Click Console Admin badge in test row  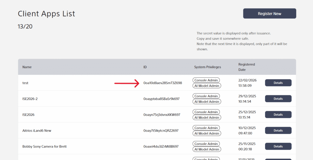pyautogui.click(x=206, y=80)
